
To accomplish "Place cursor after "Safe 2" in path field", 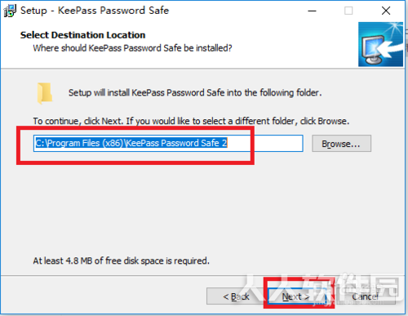I will (x=228, y=143).
